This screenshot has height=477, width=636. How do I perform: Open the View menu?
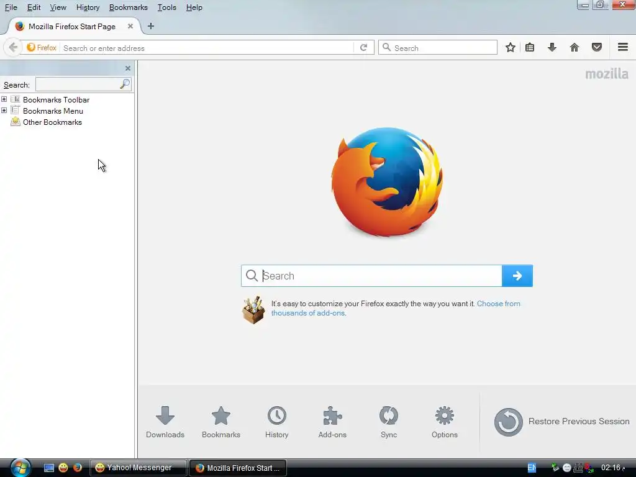pos(58,7)
